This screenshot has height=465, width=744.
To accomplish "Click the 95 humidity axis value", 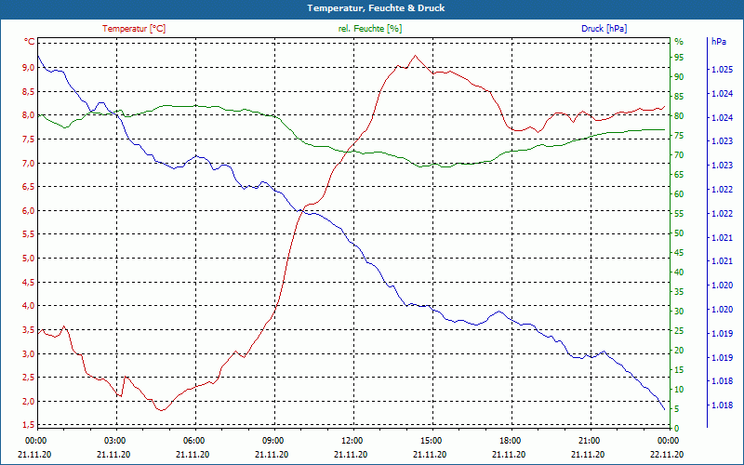I will point(679,58).
